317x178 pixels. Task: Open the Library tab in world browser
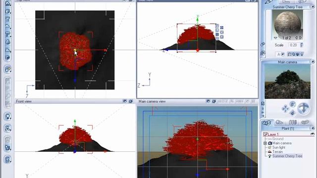[293, 122]
